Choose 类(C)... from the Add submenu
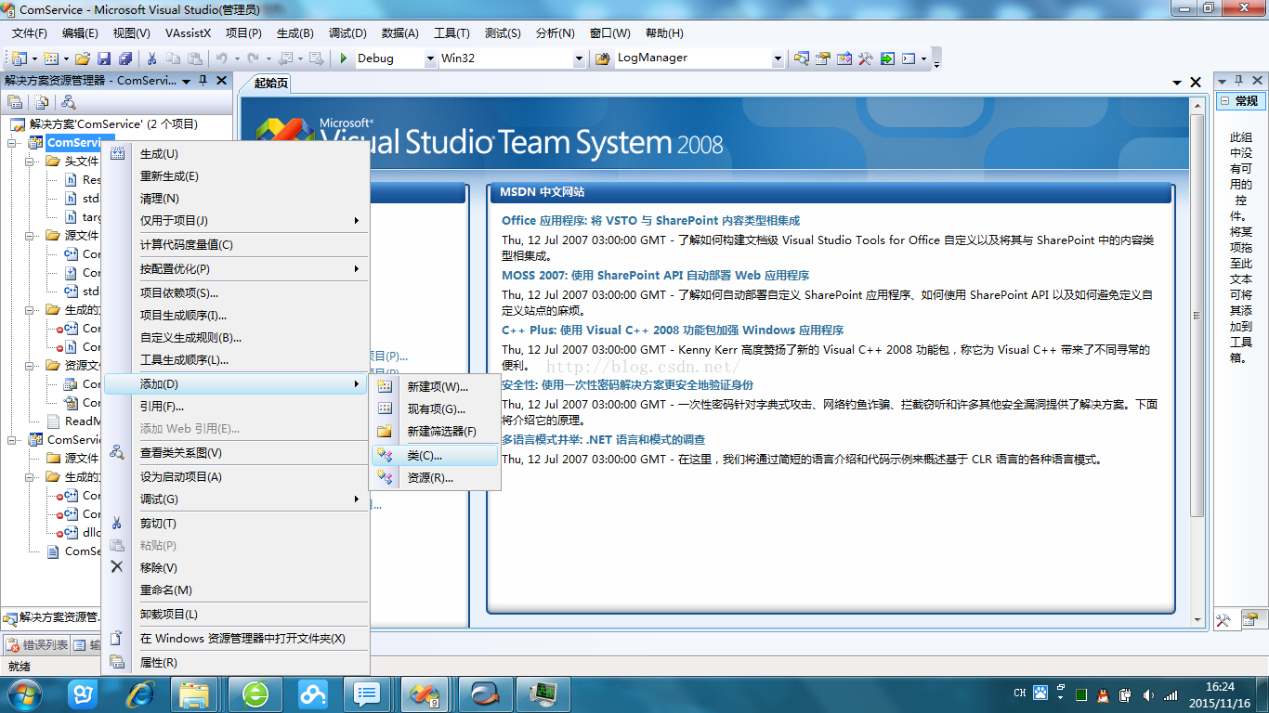The height and width of the screenshot is (713, 1269). (x=435, y=456)
